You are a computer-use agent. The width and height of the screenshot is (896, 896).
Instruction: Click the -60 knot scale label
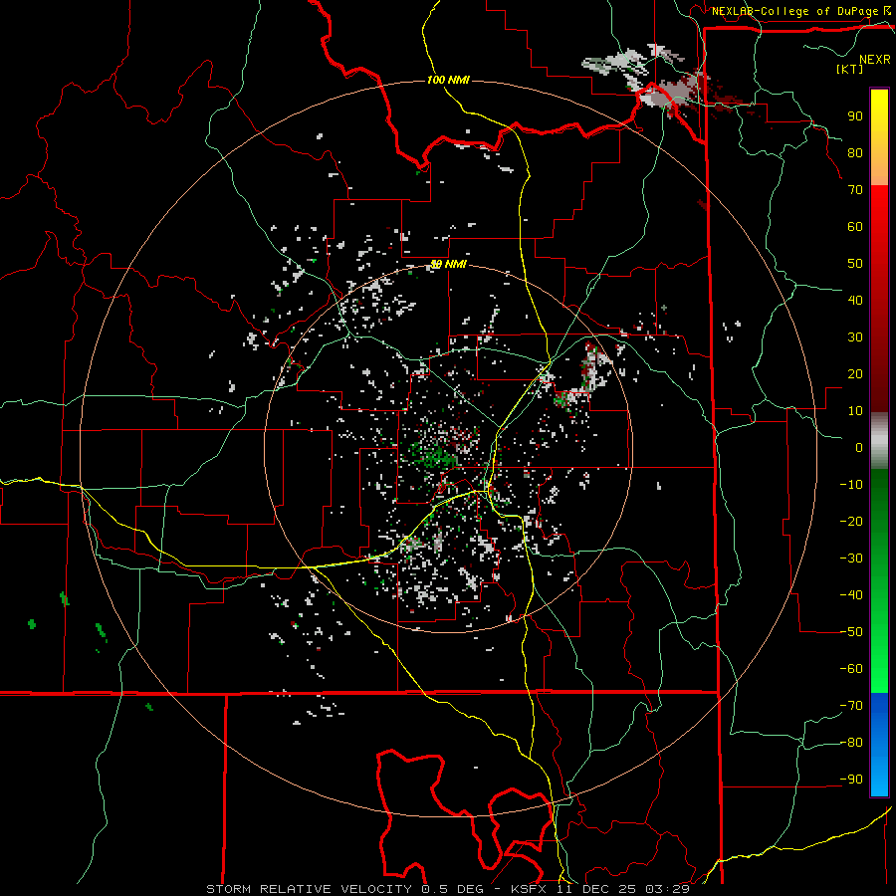[x=851, y=669]
